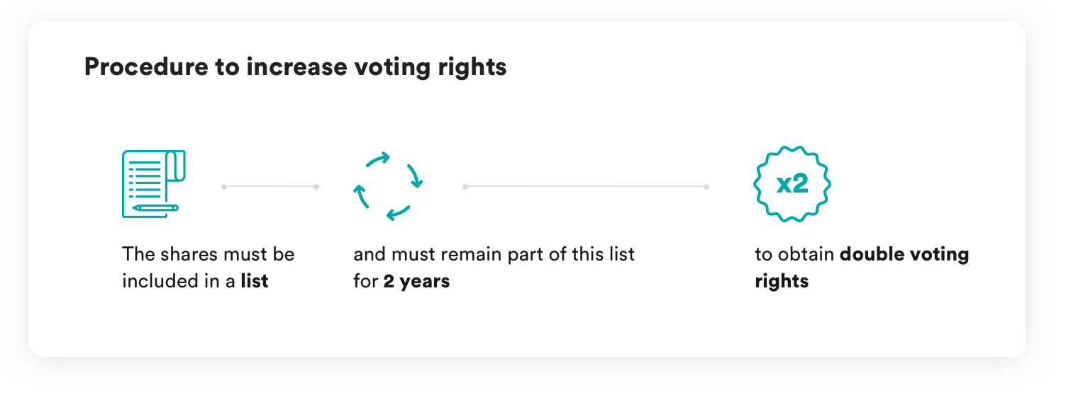Viewport: 1071px width, 395px height.
Task: Click 'and must remain part of this list' text
Action: [x=494, y=254]
